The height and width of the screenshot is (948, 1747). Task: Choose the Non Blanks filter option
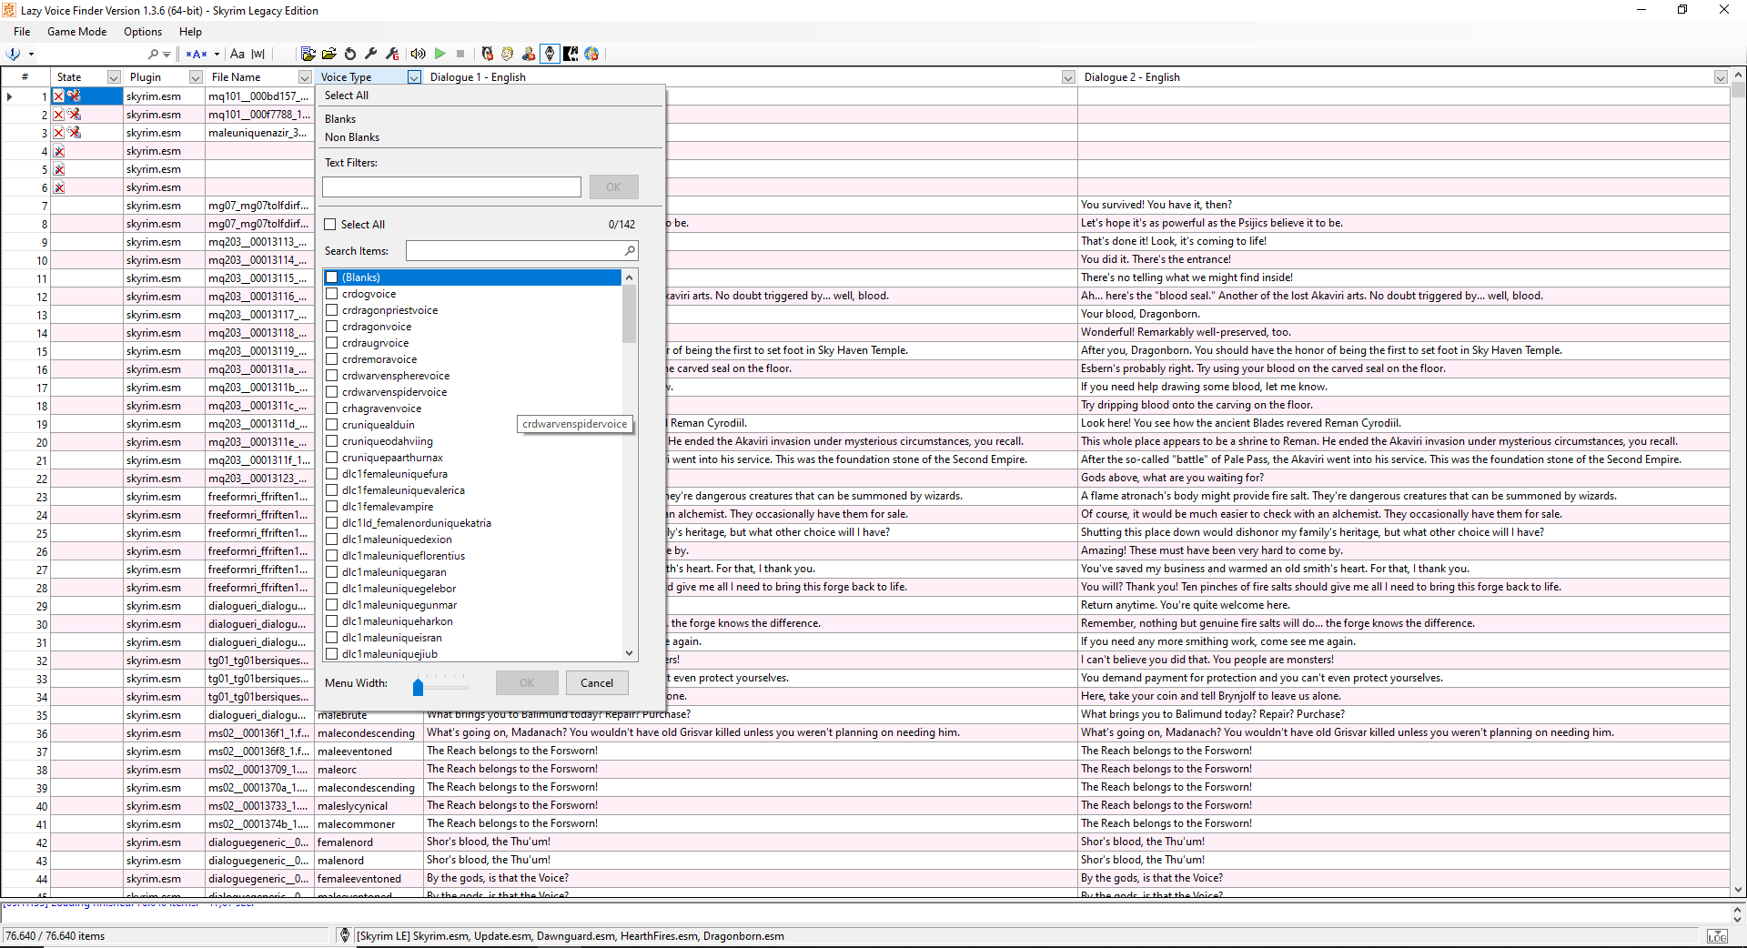[x=352, y=137]
